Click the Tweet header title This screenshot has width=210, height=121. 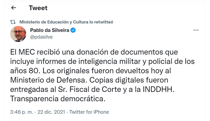pos(38,8)
